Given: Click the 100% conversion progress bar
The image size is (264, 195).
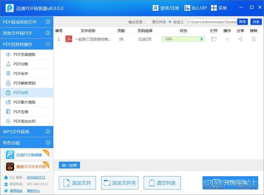Looking at the screenshot, I should coord(183,39).
